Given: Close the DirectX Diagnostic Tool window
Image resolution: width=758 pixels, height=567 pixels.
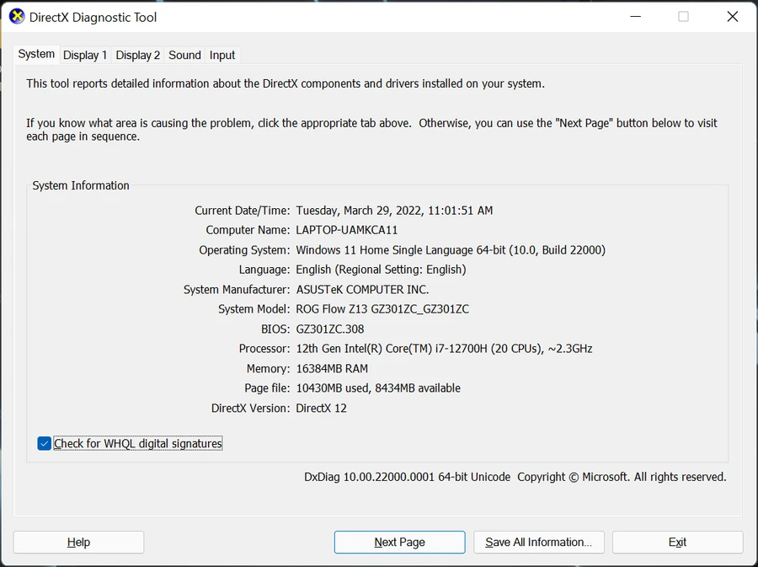Looking at the screenshot, I should [733, 17].
